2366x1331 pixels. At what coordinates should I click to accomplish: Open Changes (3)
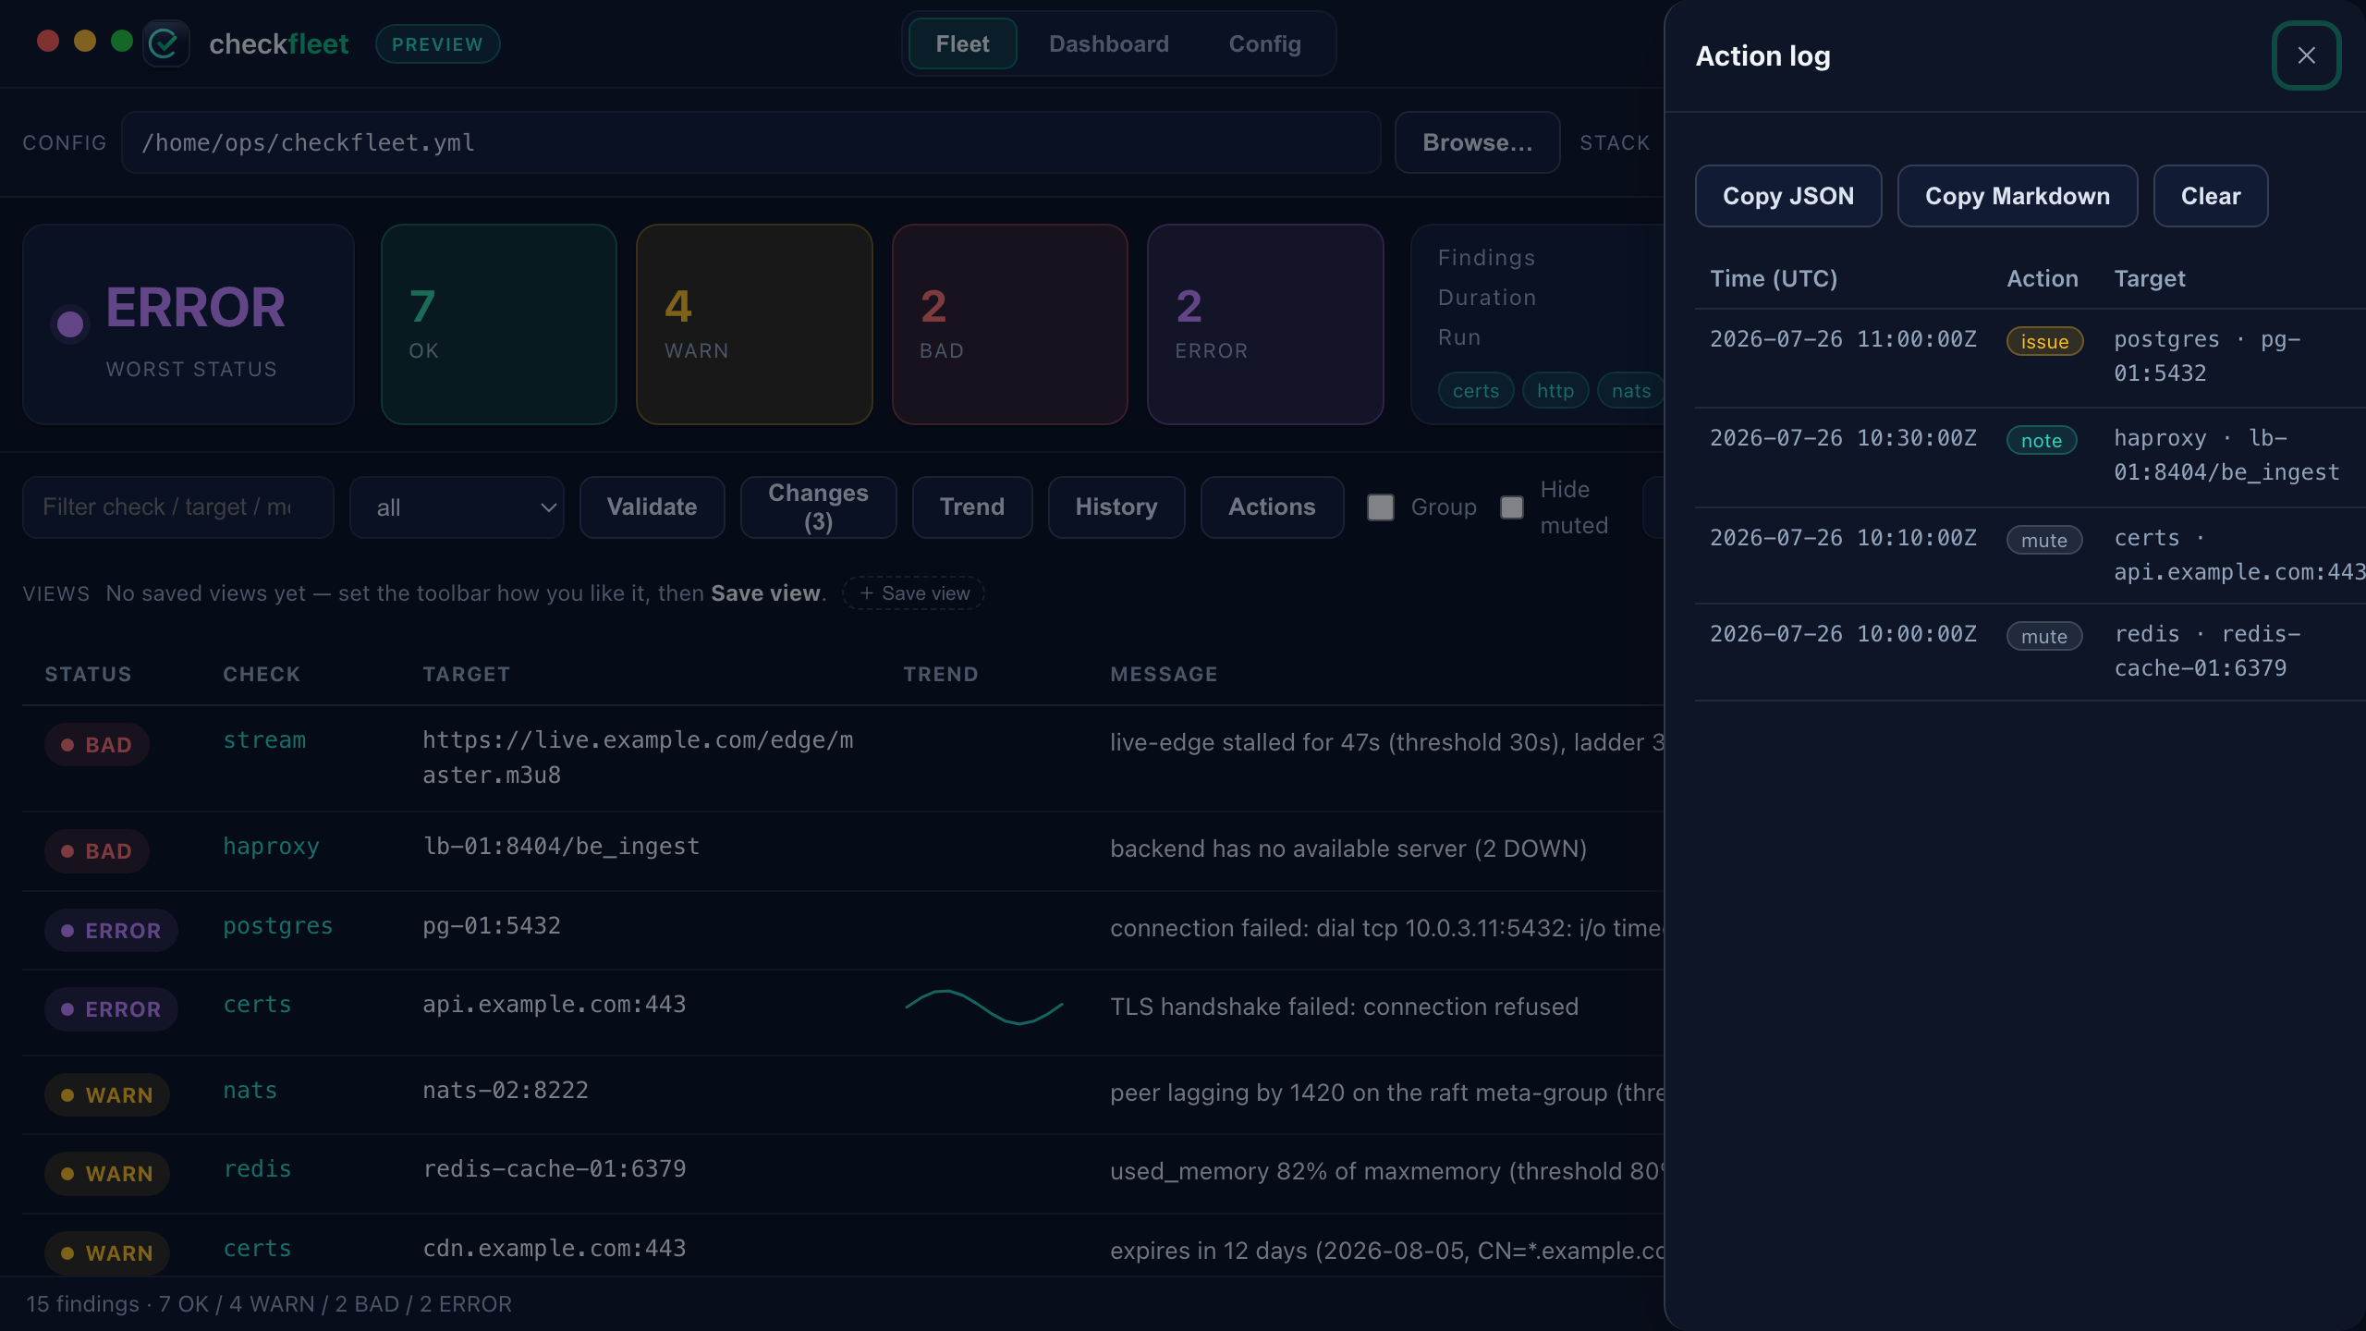(818, 507)
